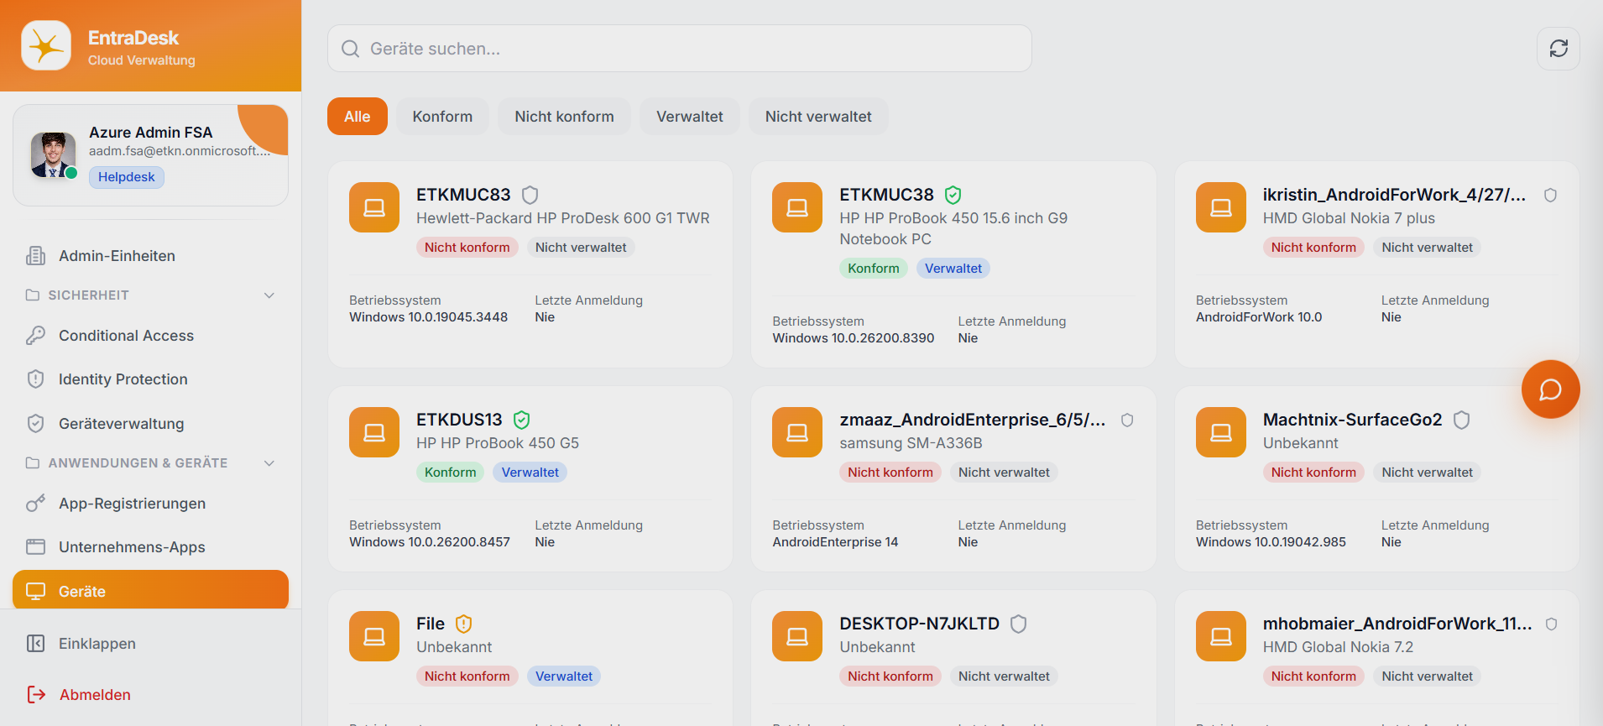
Task: Click the Helpdesk role badge
Action: tap(127, 177)
